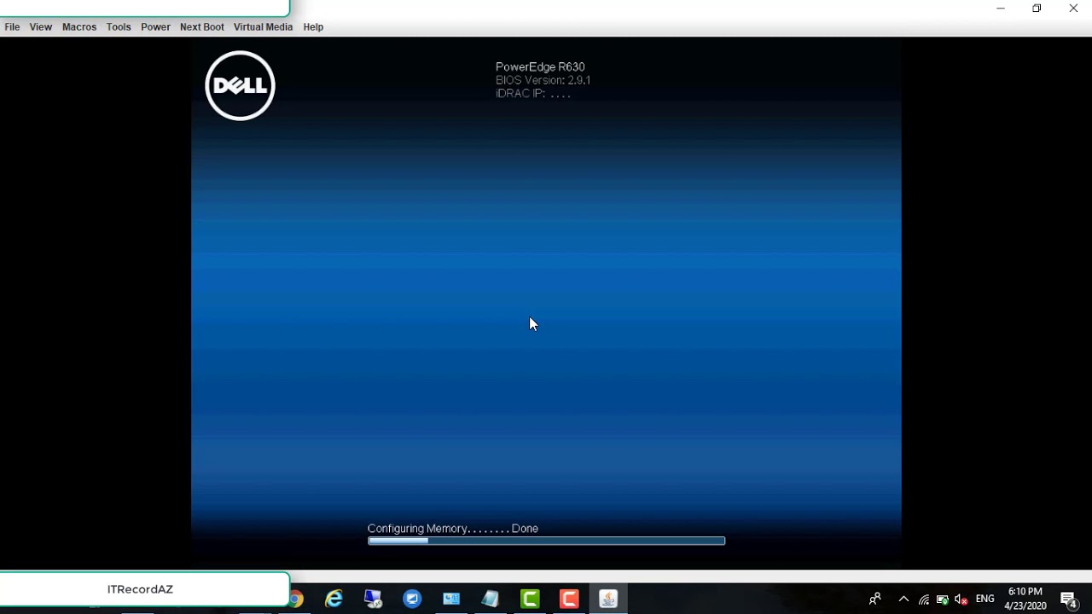This screenshot has height=614, width=1092.
Task: Open the Tools menu
Action: pos(119,27)
